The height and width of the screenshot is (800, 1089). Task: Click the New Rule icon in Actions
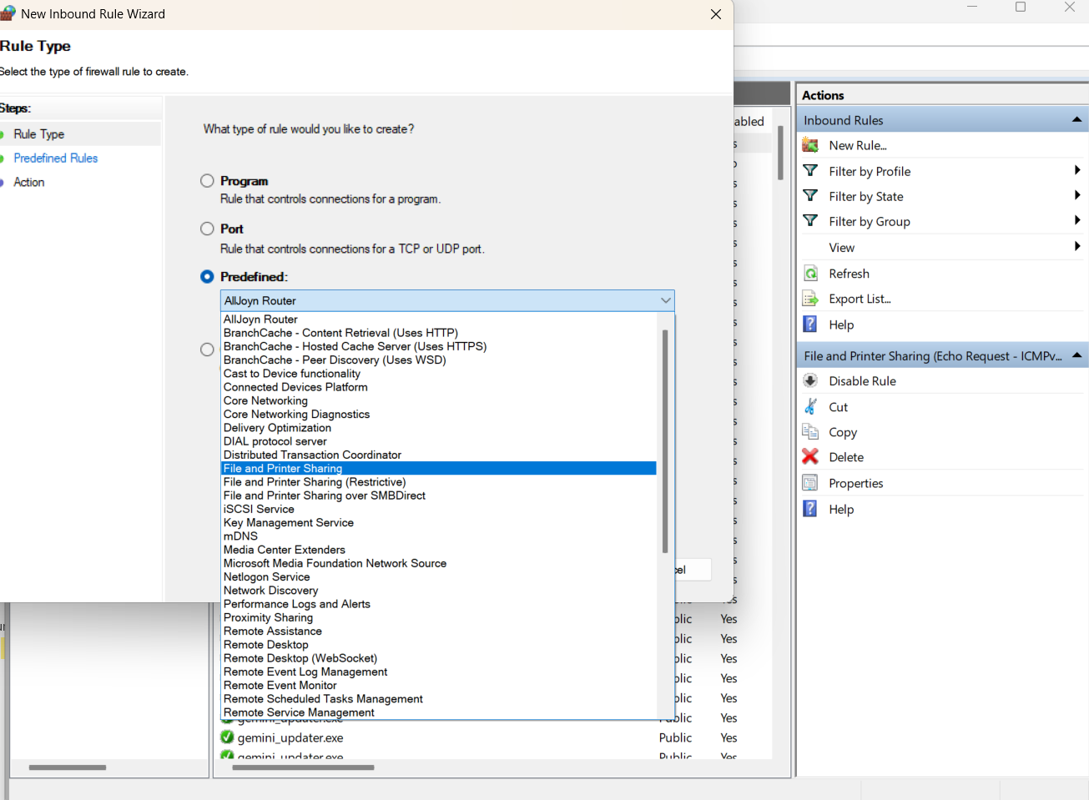809,145
